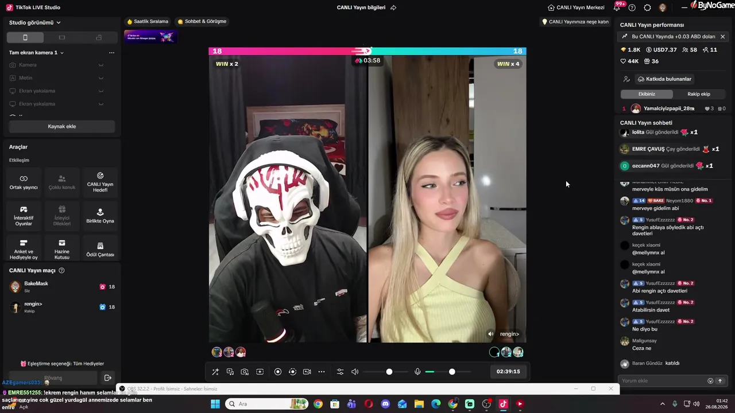735x413 pixels.
Task: Open the Sohbet & Görüşme tab
Action: [202, 22]
